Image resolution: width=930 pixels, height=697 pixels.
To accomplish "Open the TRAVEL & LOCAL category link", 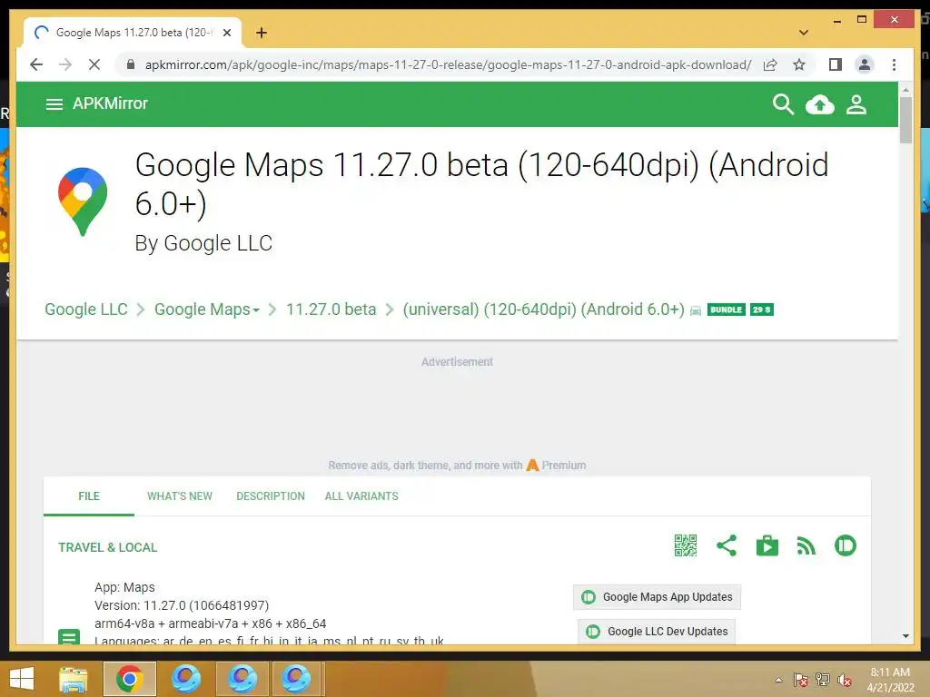I will tap(107, 547).
